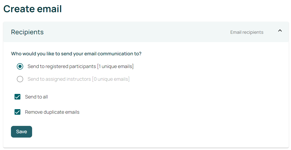Click the Send to assigned instructors label
The height and width of the screenshot is (150, 291).
59,79
